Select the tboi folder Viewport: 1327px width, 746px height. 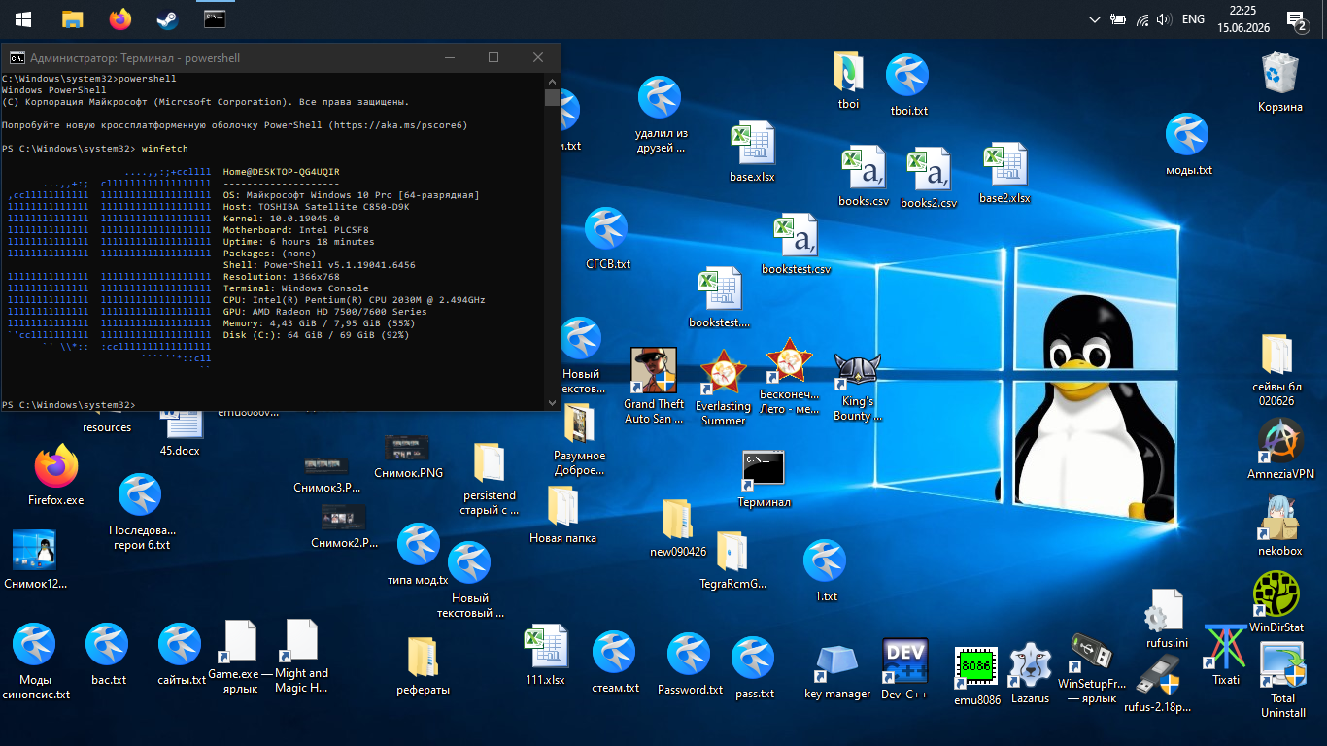click(x=847, y=80)
